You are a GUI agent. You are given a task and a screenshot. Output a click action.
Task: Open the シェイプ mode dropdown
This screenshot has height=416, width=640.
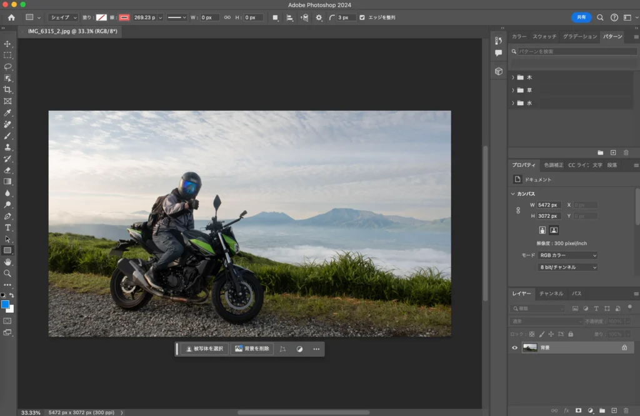tap(63, 18)
